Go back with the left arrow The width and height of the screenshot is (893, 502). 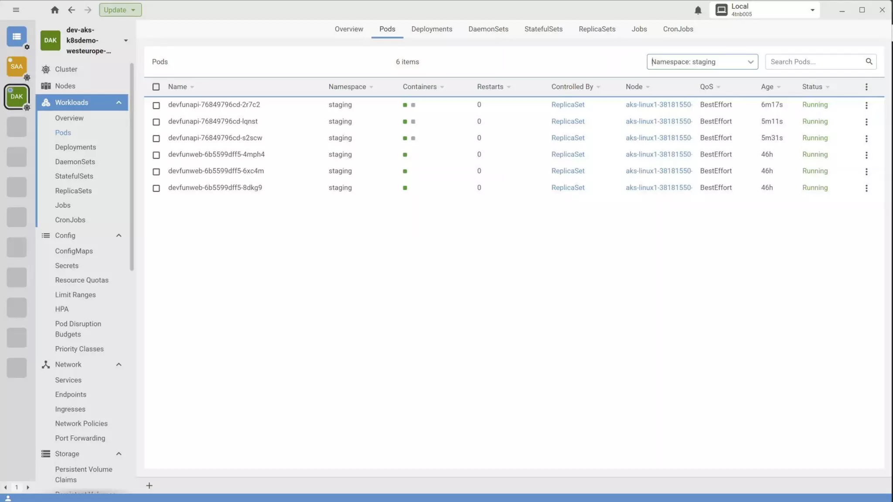(x=71, y=10)
